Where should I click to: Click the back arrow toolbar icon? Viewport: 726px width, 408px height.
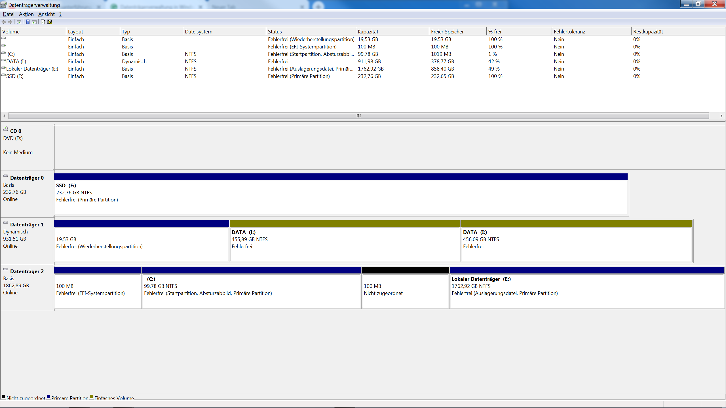click(x=4, y=22)
